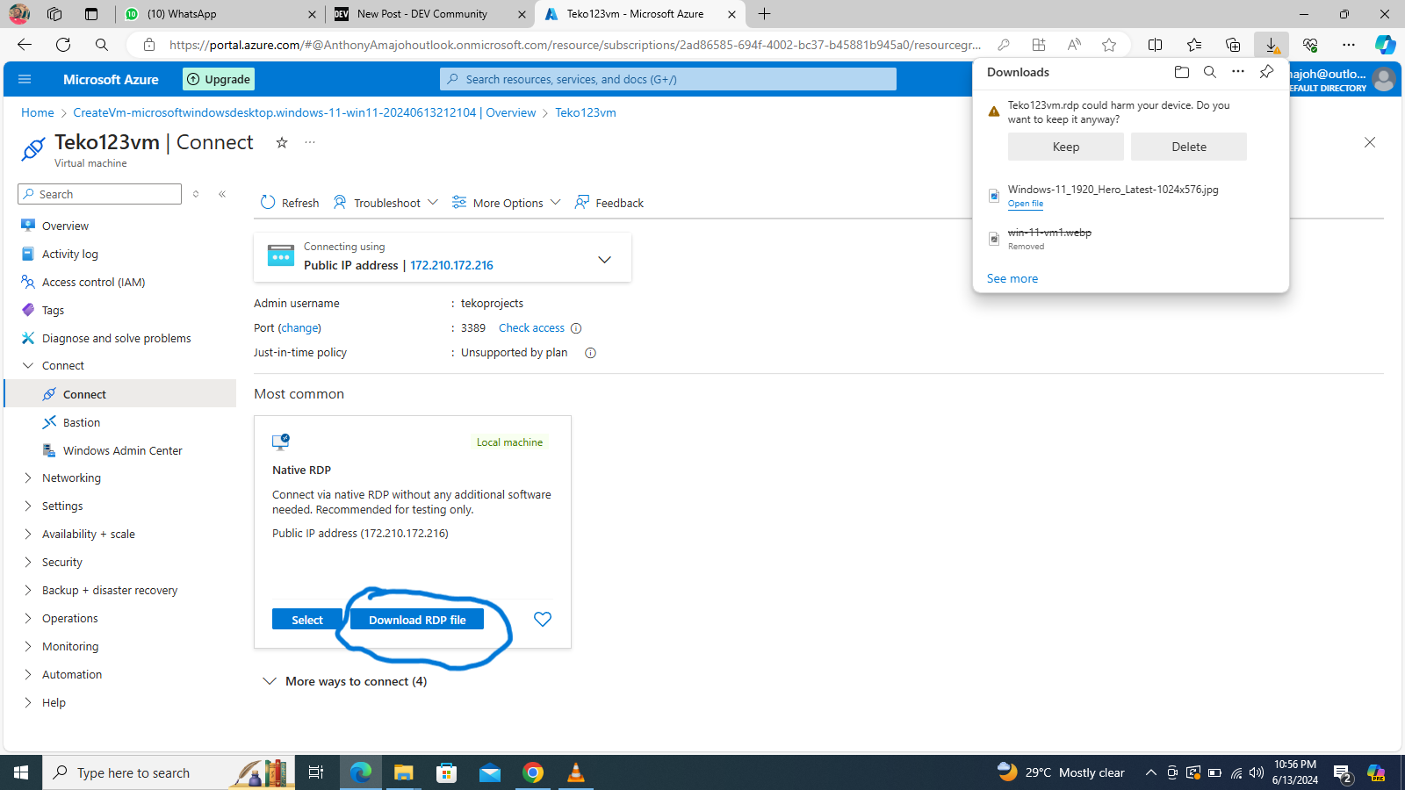Collapse the left resource menu with double chevron
This screenshot has height=790, width=1405.
point(222,194)
